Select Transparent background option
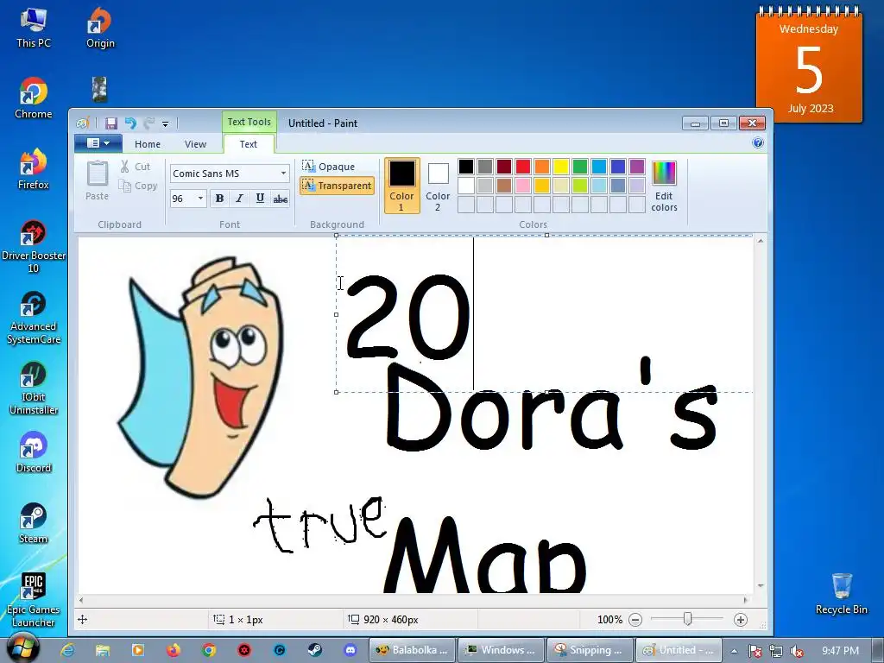 coord(337,186)
